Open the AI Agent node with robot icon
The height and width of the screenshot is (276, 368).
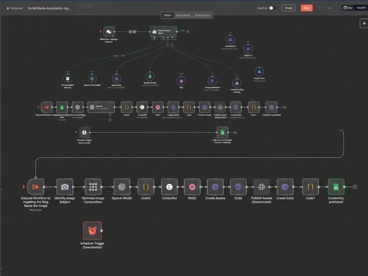click(163, 32)
